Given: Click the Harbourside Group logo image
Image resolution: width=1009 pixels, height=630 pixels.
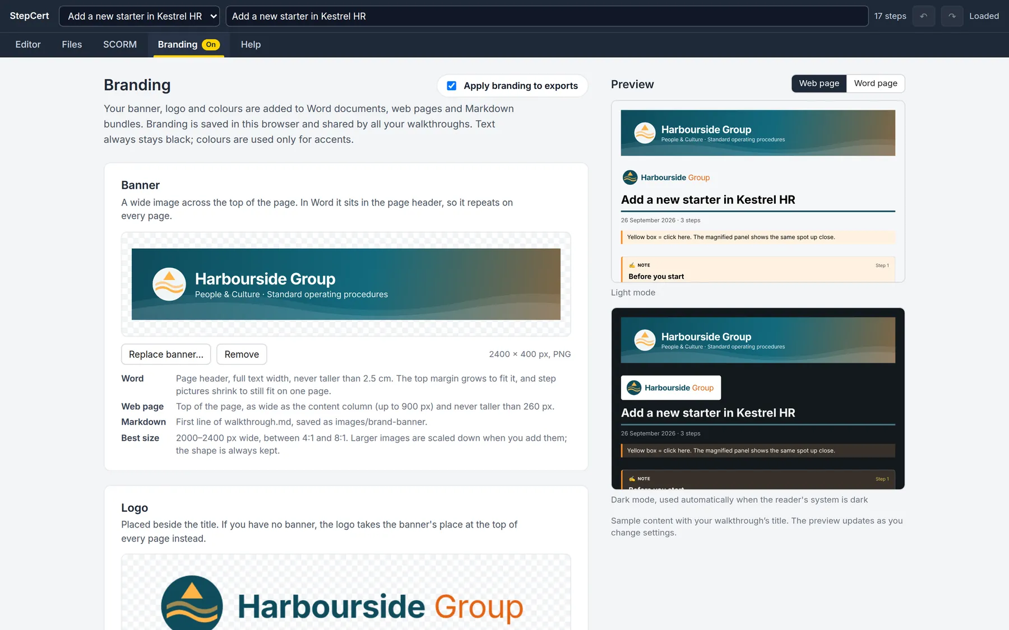Looking at the screenshot, I should coord(342,604).
